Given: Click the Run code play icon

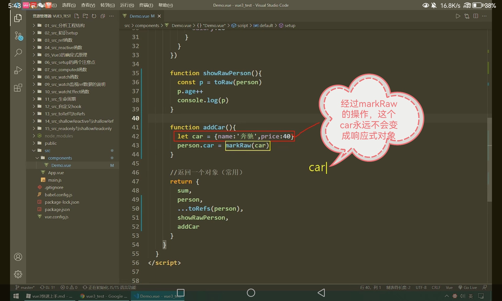Looking at the screenshot, I should point(458,16).
